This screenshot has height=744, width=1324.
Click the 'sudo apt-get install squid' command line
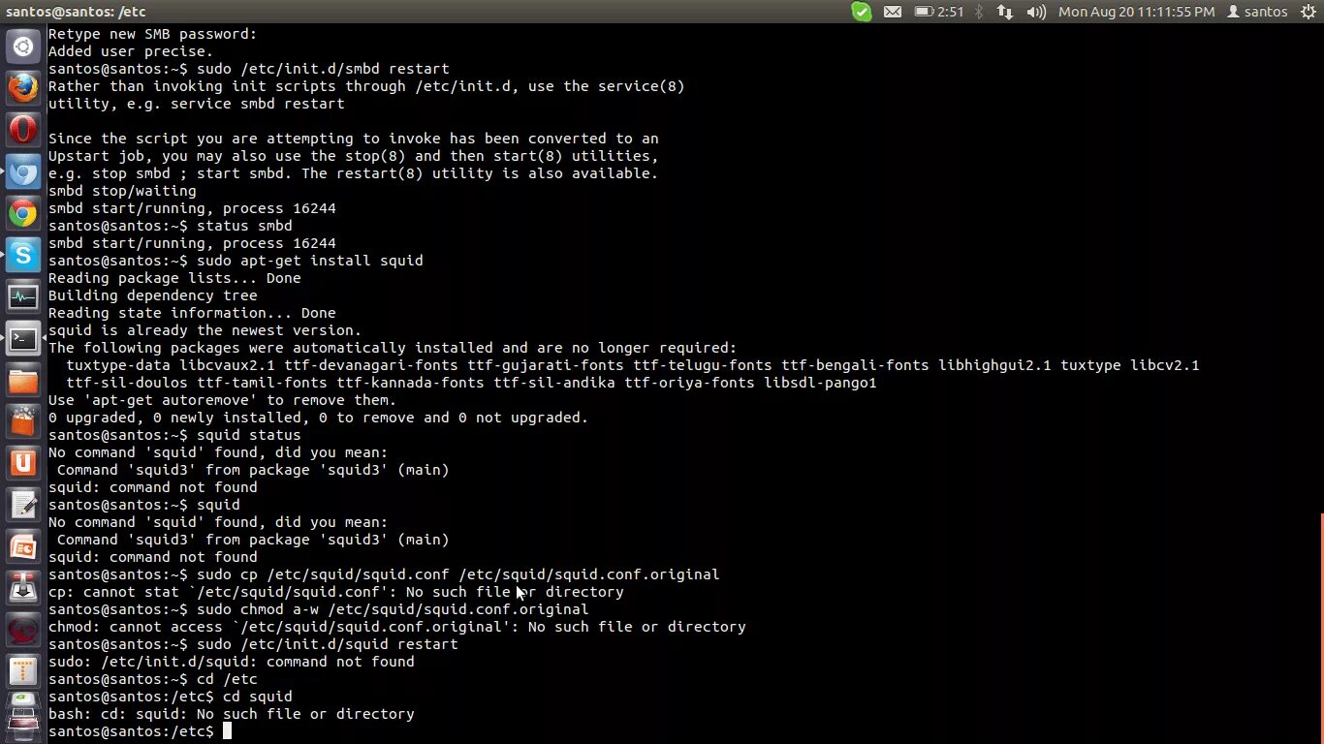point(236,261)
